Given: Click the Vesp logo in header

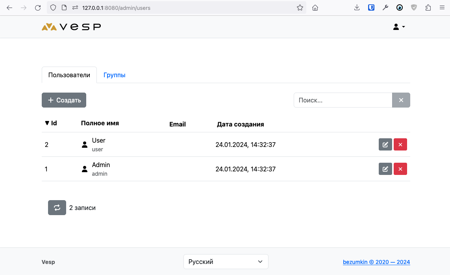Looking at the screenshot, I should 71,27.
